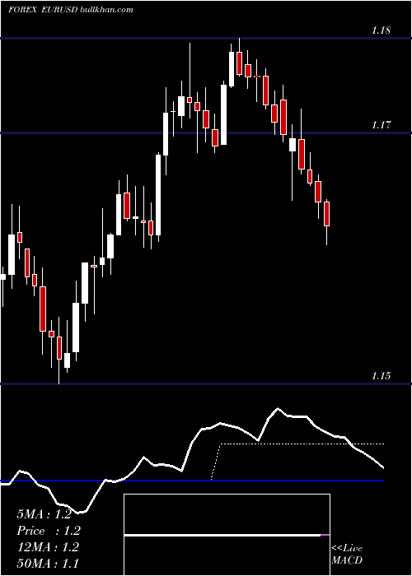Select the last red candlestick on the chart
412x576 pixels.
point(326,214)
